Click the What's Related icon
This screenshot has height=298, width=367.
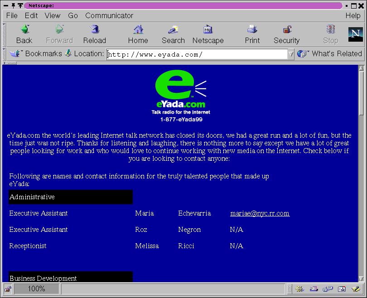point(303,54)
